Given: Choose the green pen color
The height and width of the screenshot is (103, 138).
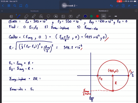Looking at the screenshot, I should point(91,16).
